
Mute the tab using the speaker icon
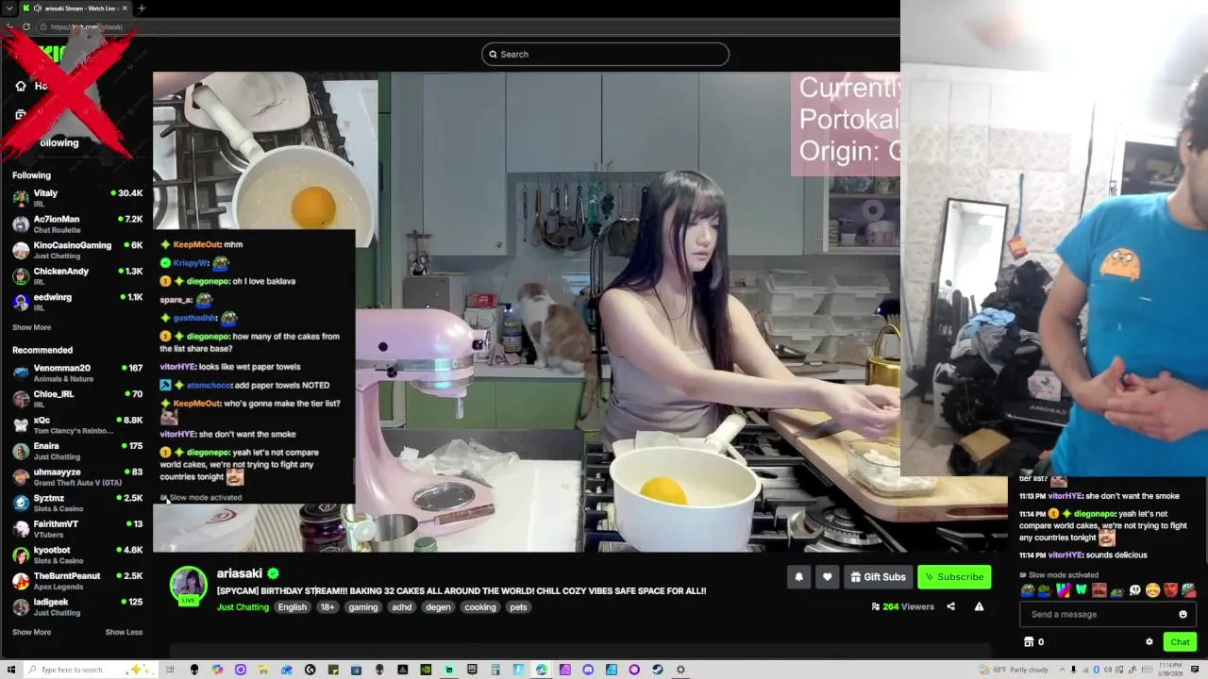click(38, 8)
